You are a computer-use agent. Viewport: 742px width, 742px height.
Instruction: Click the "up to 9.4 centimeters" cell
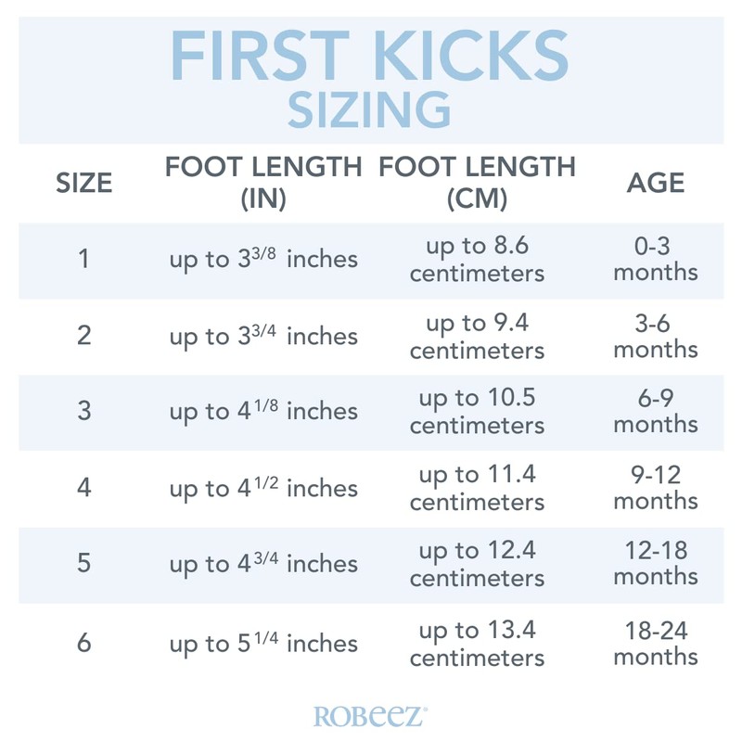pos(477,336)
